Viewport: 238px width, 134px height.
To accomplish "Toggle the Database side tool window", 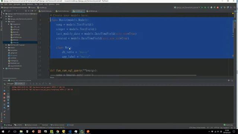I will point(235,24).
